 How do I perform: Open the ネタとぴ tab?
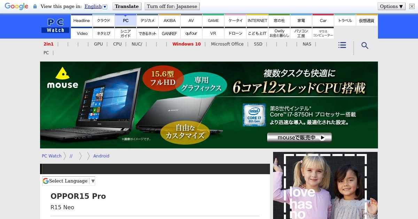[103, 33]
